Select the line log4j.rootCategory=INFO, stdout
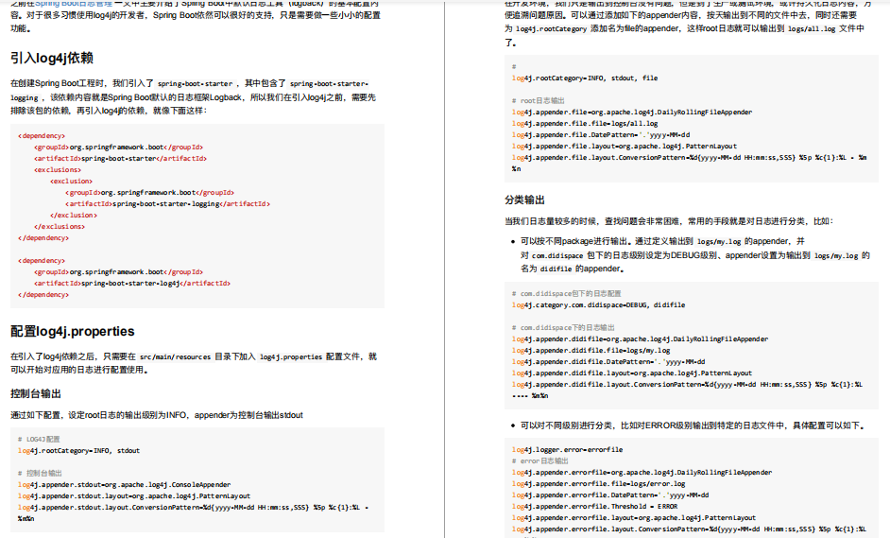Image resolution: width=890 pixels, height=538 pixels. [78, 450]
